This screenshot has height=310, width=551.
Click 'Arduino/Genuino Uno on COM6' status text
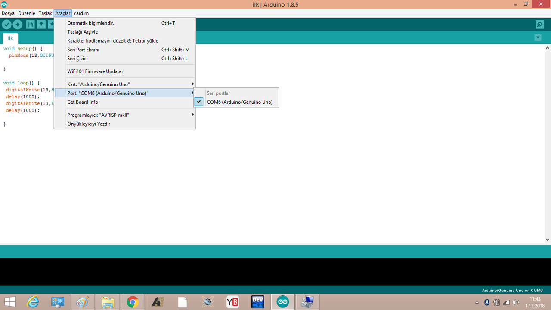click(x=512, y=290)
